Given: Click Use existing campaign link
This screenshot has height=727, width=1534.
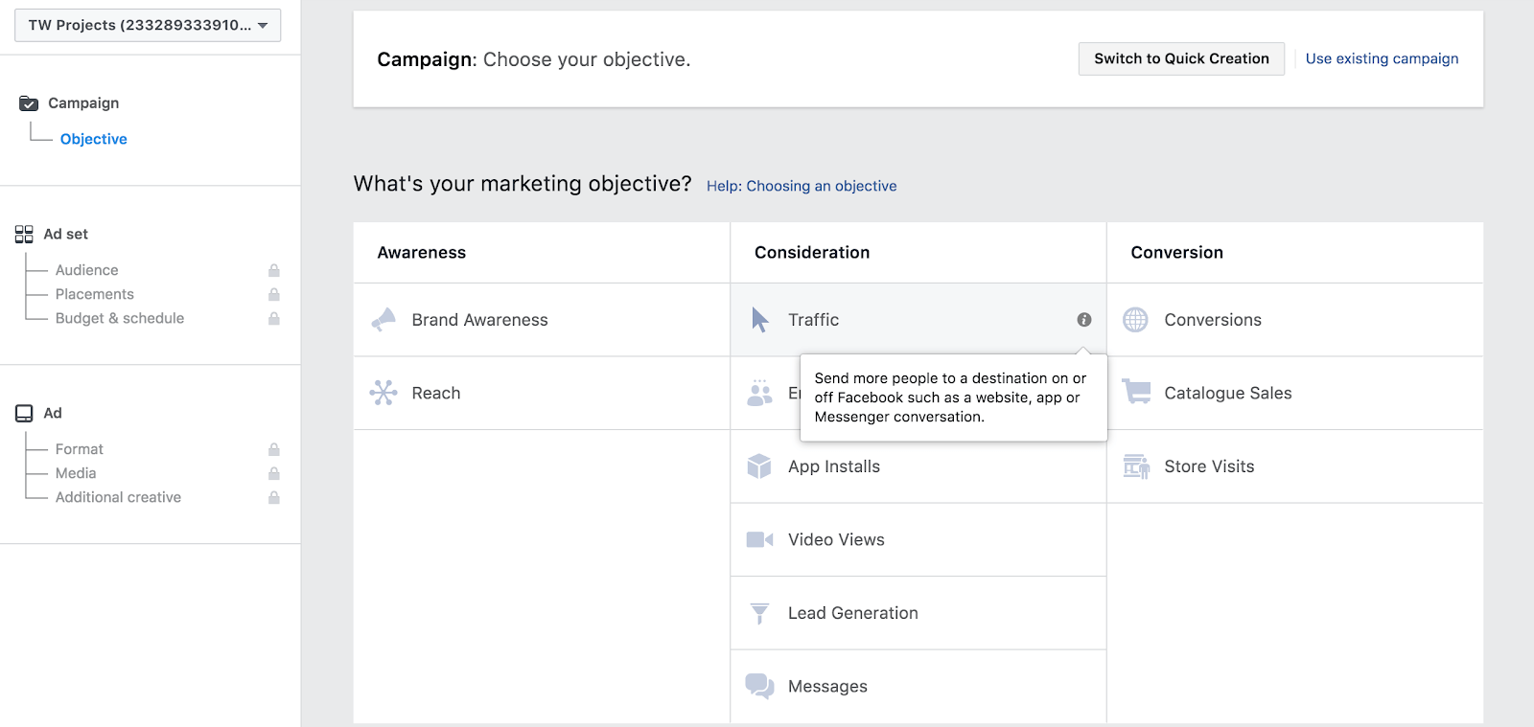Looking at the screenshot, I should pyautogui.click(x=1382, y=58).
